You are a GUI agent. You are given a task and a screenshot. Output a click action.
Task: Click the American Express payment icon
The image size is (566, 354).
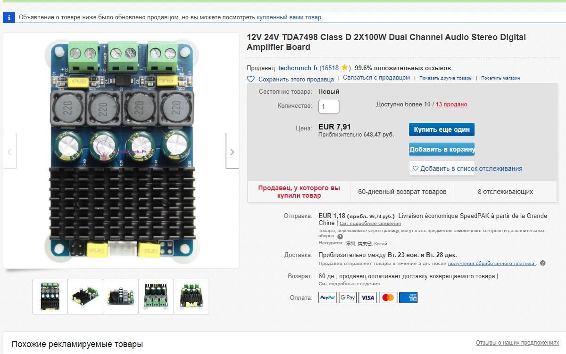(408, 298)
